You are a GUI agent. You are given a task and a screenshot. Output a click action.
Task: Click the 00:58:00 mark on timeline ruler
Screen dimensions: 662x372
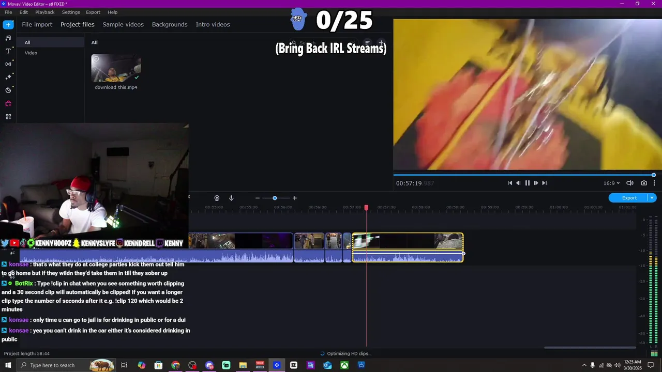420,207
